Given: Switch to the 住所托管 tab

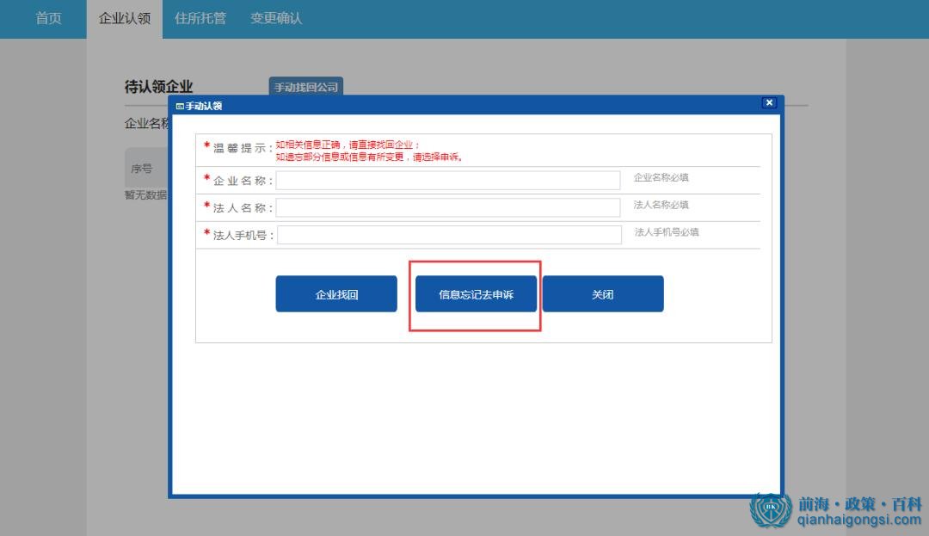Looking at the screenshot, I should 200,18.
